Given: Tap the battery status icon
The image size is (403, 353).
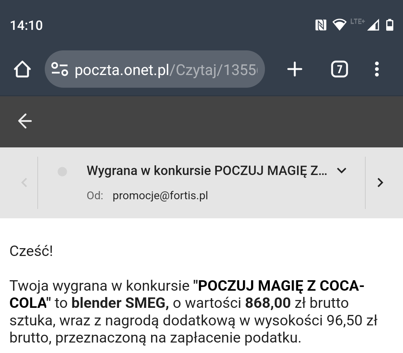Looking at the screenshot, I should pos(390,25).
